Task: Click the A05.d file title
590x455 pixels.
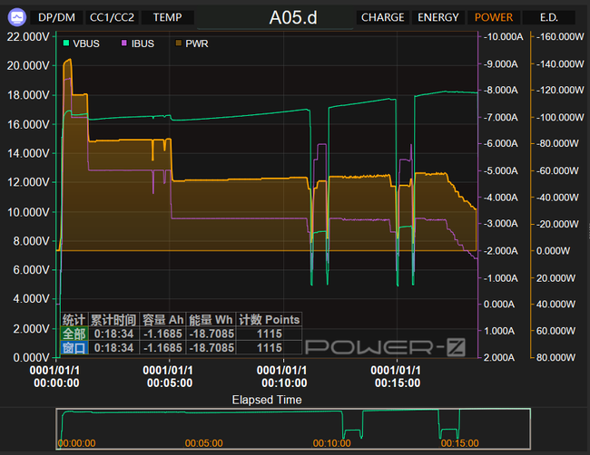Action: (293, 17)
